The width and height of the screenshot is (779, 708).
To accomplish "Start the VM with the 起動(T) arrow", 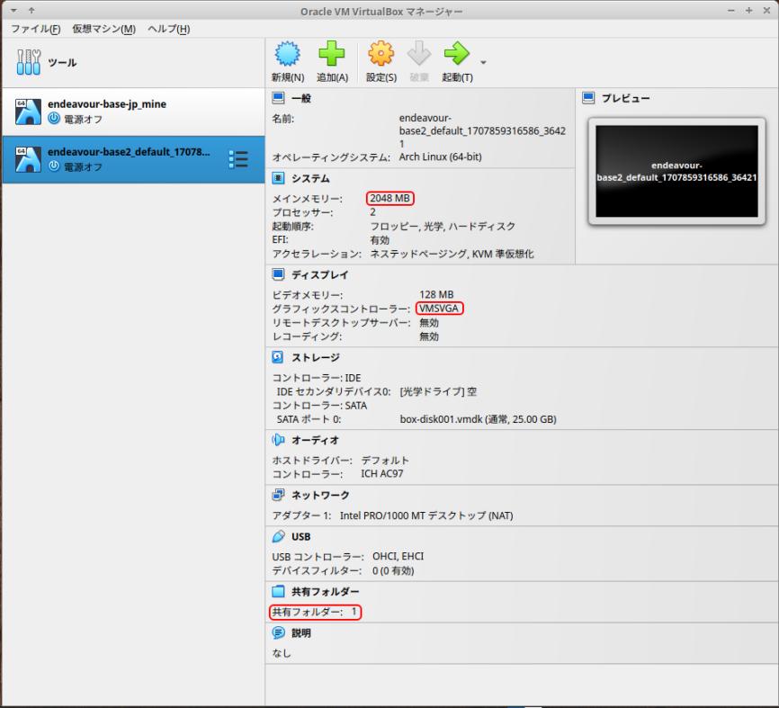I will [x=457, y=54].
